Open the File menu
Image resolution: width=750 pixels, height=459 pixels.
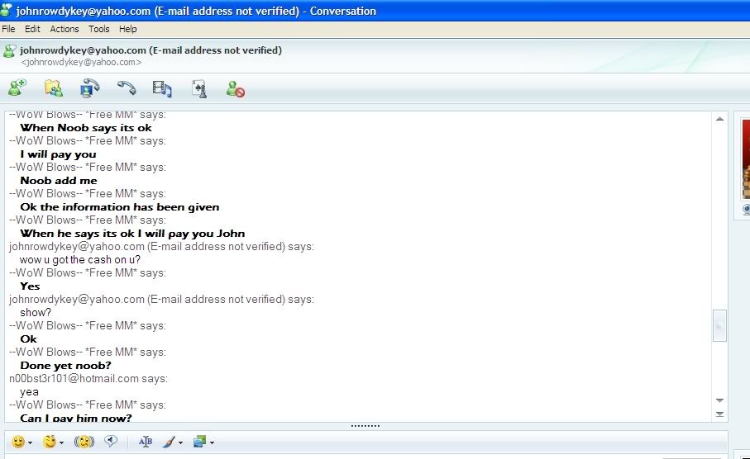pyautogui.click(x=8, y=29)
